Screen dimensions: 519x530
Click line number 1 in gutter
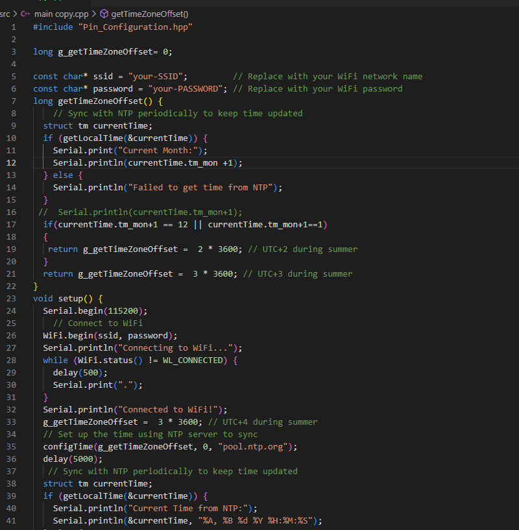click(14, 27)
